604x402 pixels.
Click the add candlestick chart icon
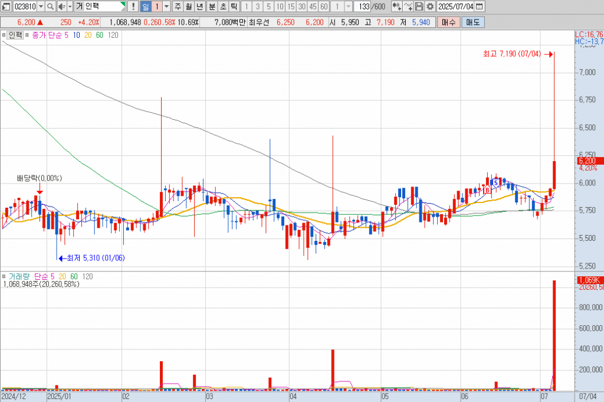(x=396, y=6)
